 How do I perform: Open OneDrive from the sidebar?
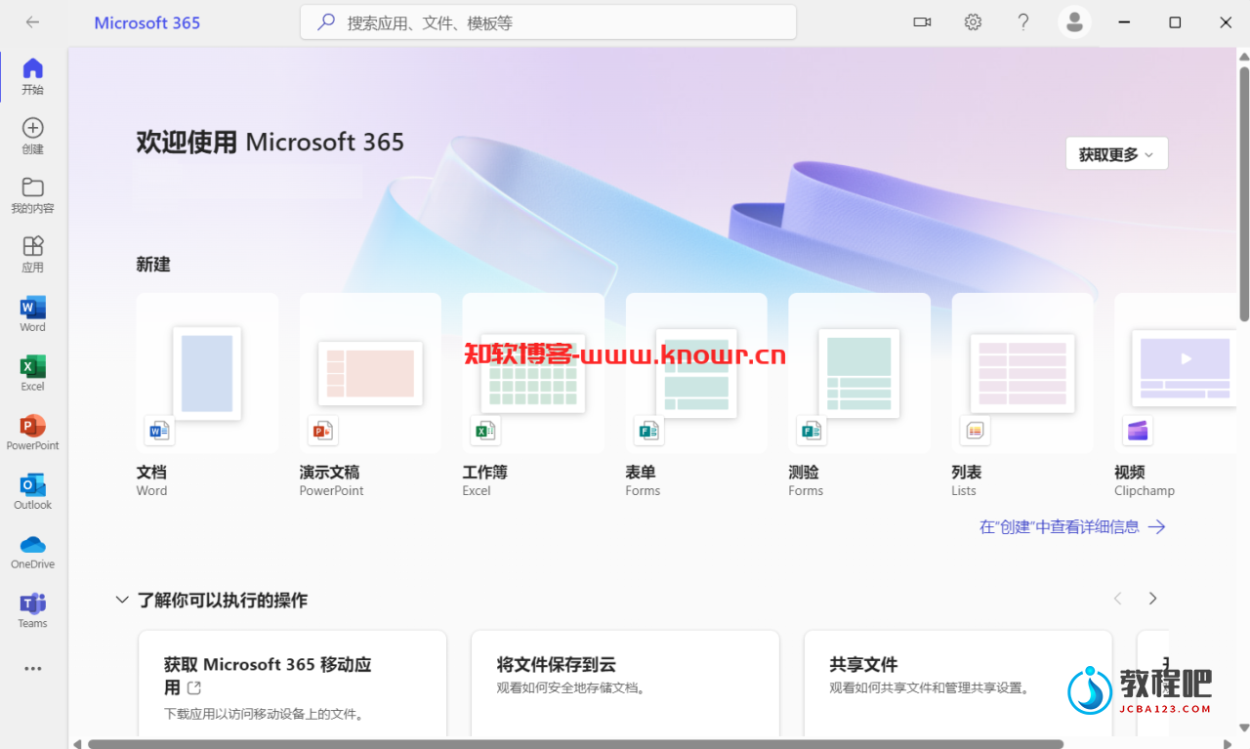pos(32,551)
